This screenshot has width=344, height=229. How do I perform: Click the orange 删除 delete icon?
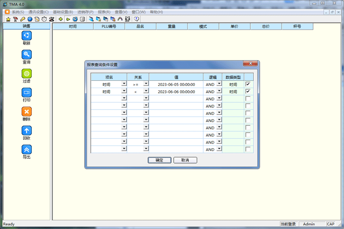pyautogui.click(x=27, y=111)
